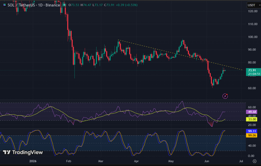The image size is (261, 166).
Task: Click the candle countdown 21:04:51
Action: click(254, 74)
